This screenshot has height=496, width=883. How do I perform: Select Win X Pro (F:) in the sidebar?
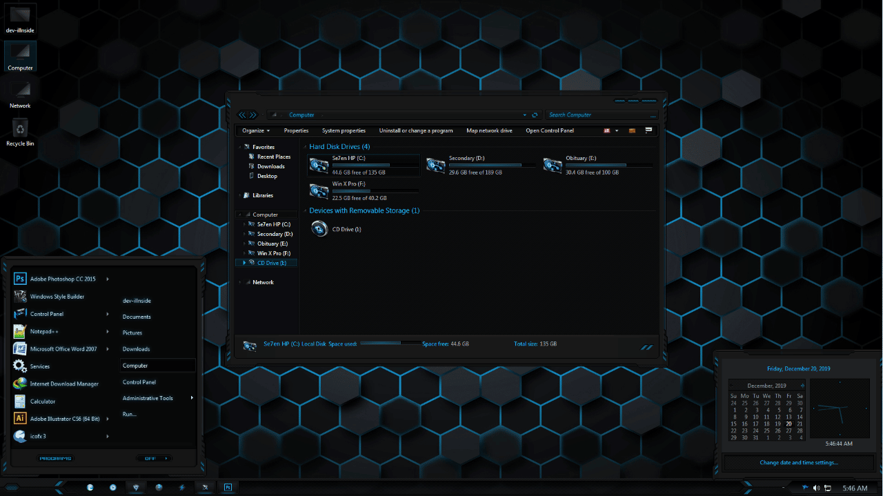pos(273,252)
